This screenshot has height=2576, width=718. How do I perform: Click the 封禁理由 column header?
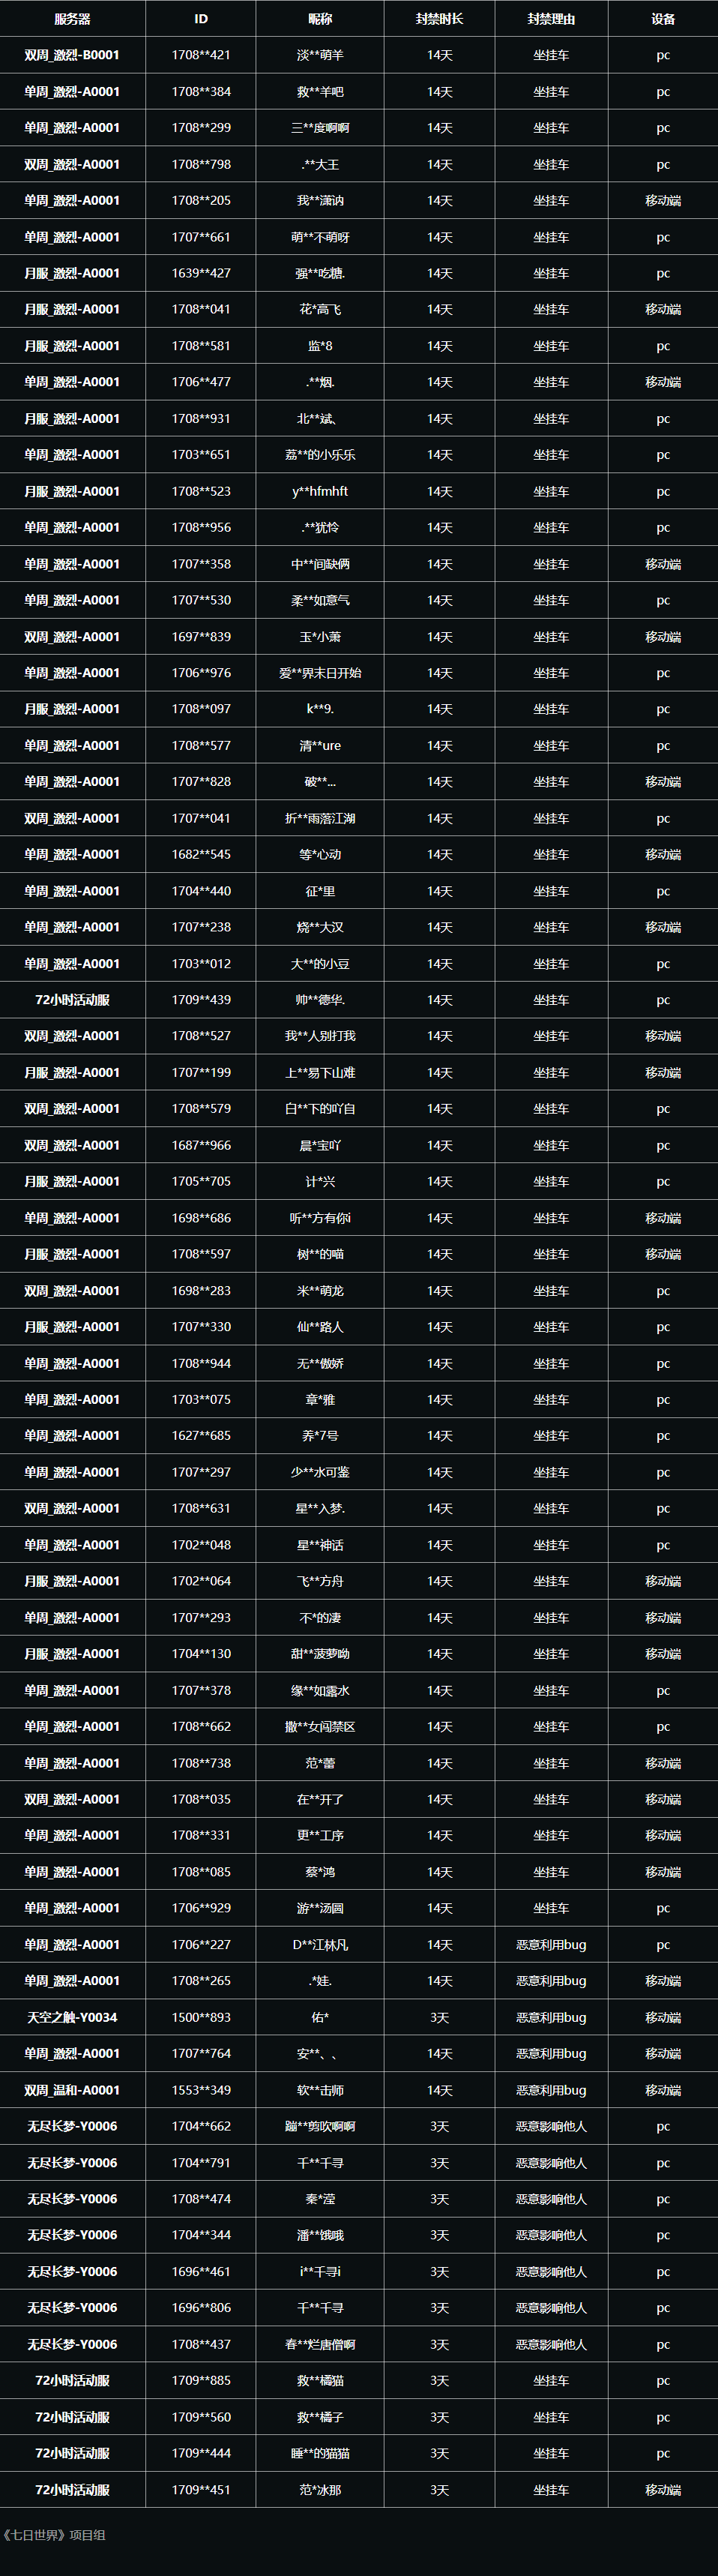[x=551, y=19]
